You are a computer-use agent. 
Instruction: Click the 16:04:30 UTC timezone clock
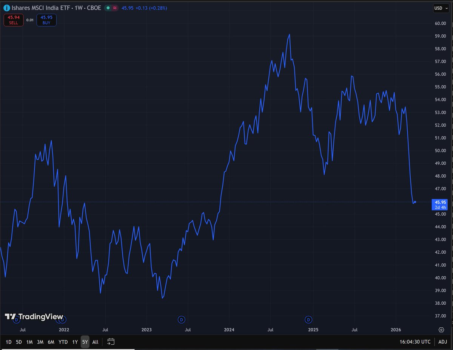click(415, 342)
